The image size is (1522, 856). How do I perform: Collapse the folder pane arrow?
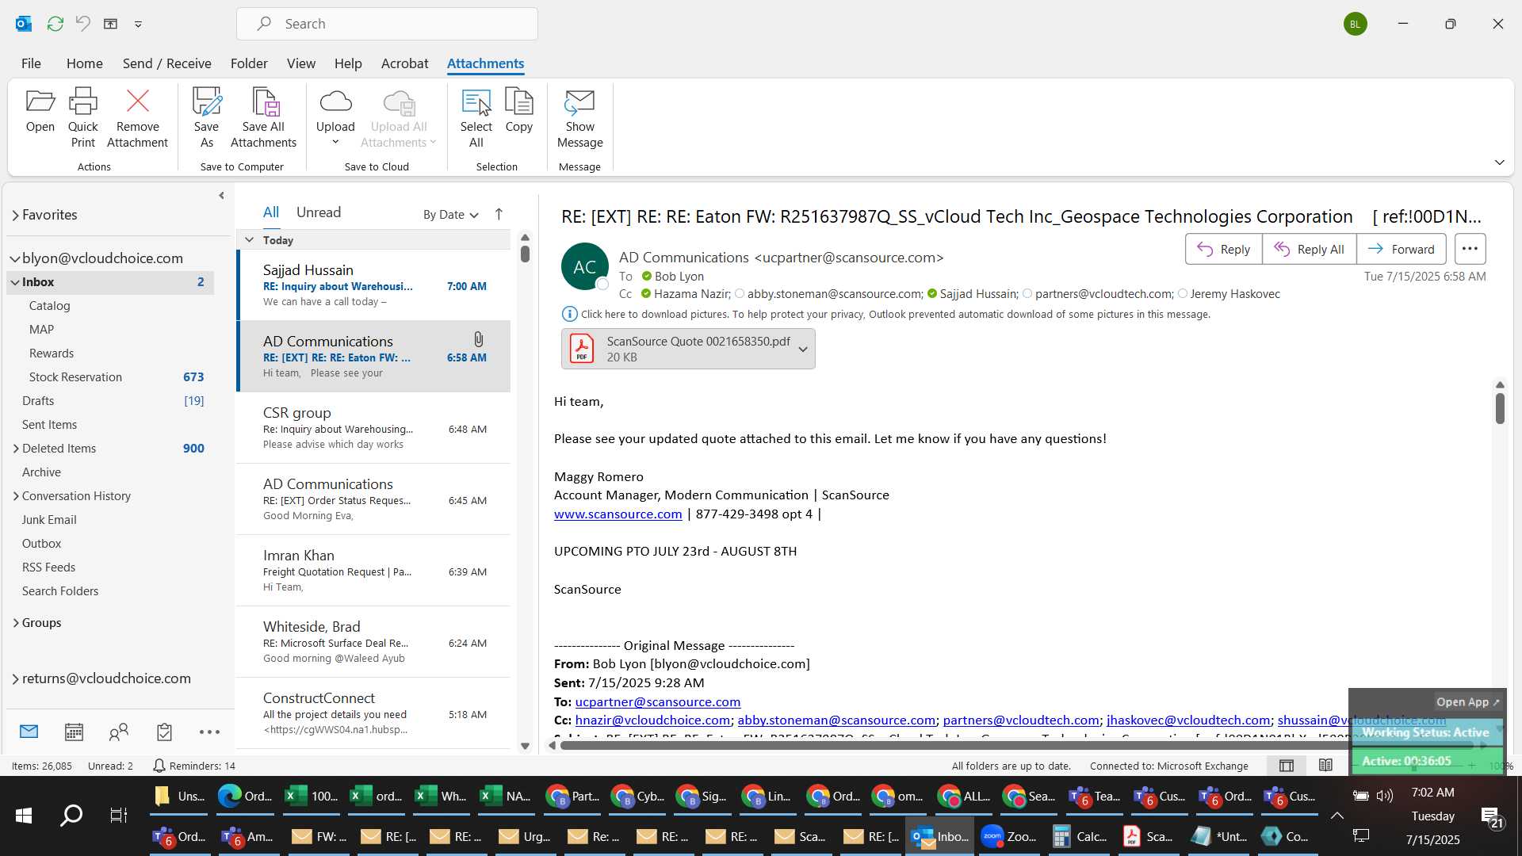tap(221, 196)
